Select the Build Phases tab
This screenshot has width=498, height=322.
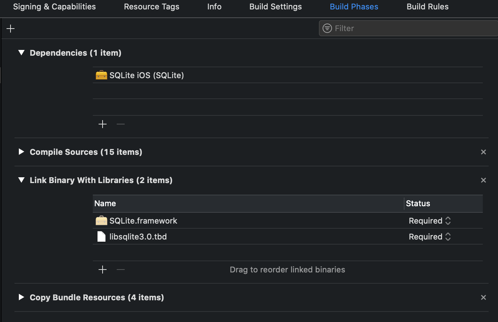tap(354, 7)
